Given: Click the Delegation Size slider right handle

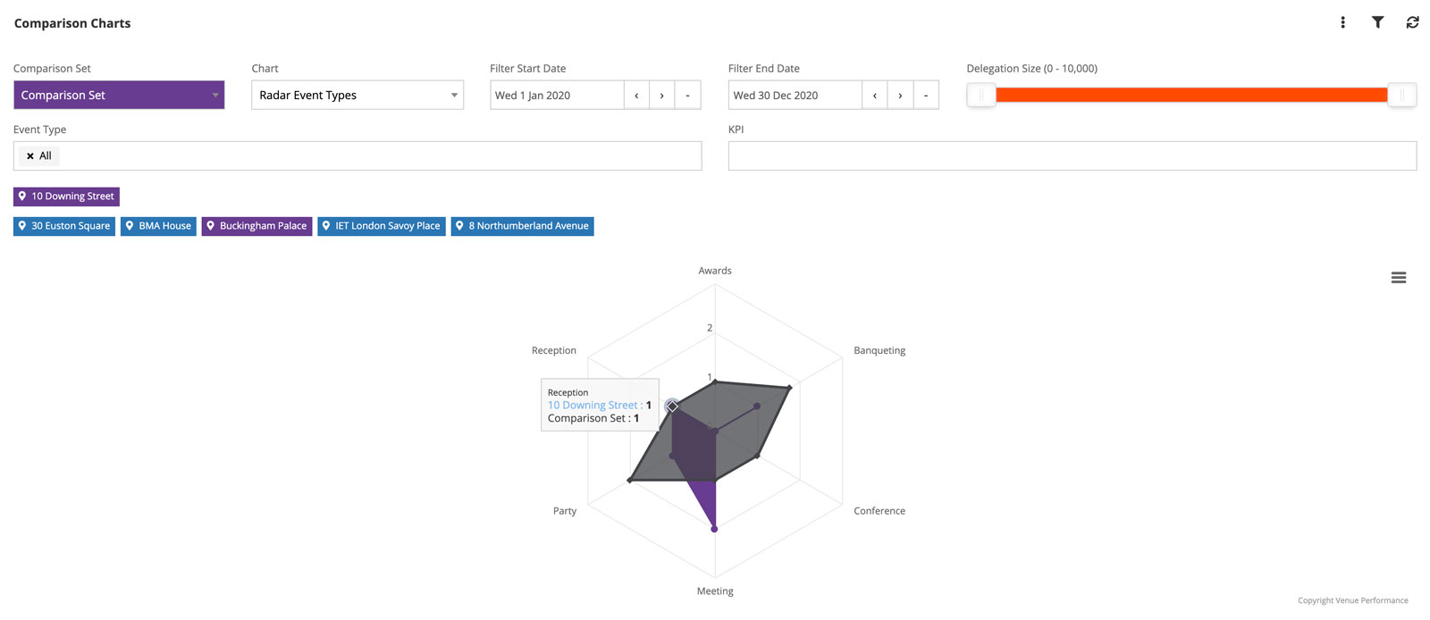Looking at the screenshot, I should click(x=1401, y=96).
